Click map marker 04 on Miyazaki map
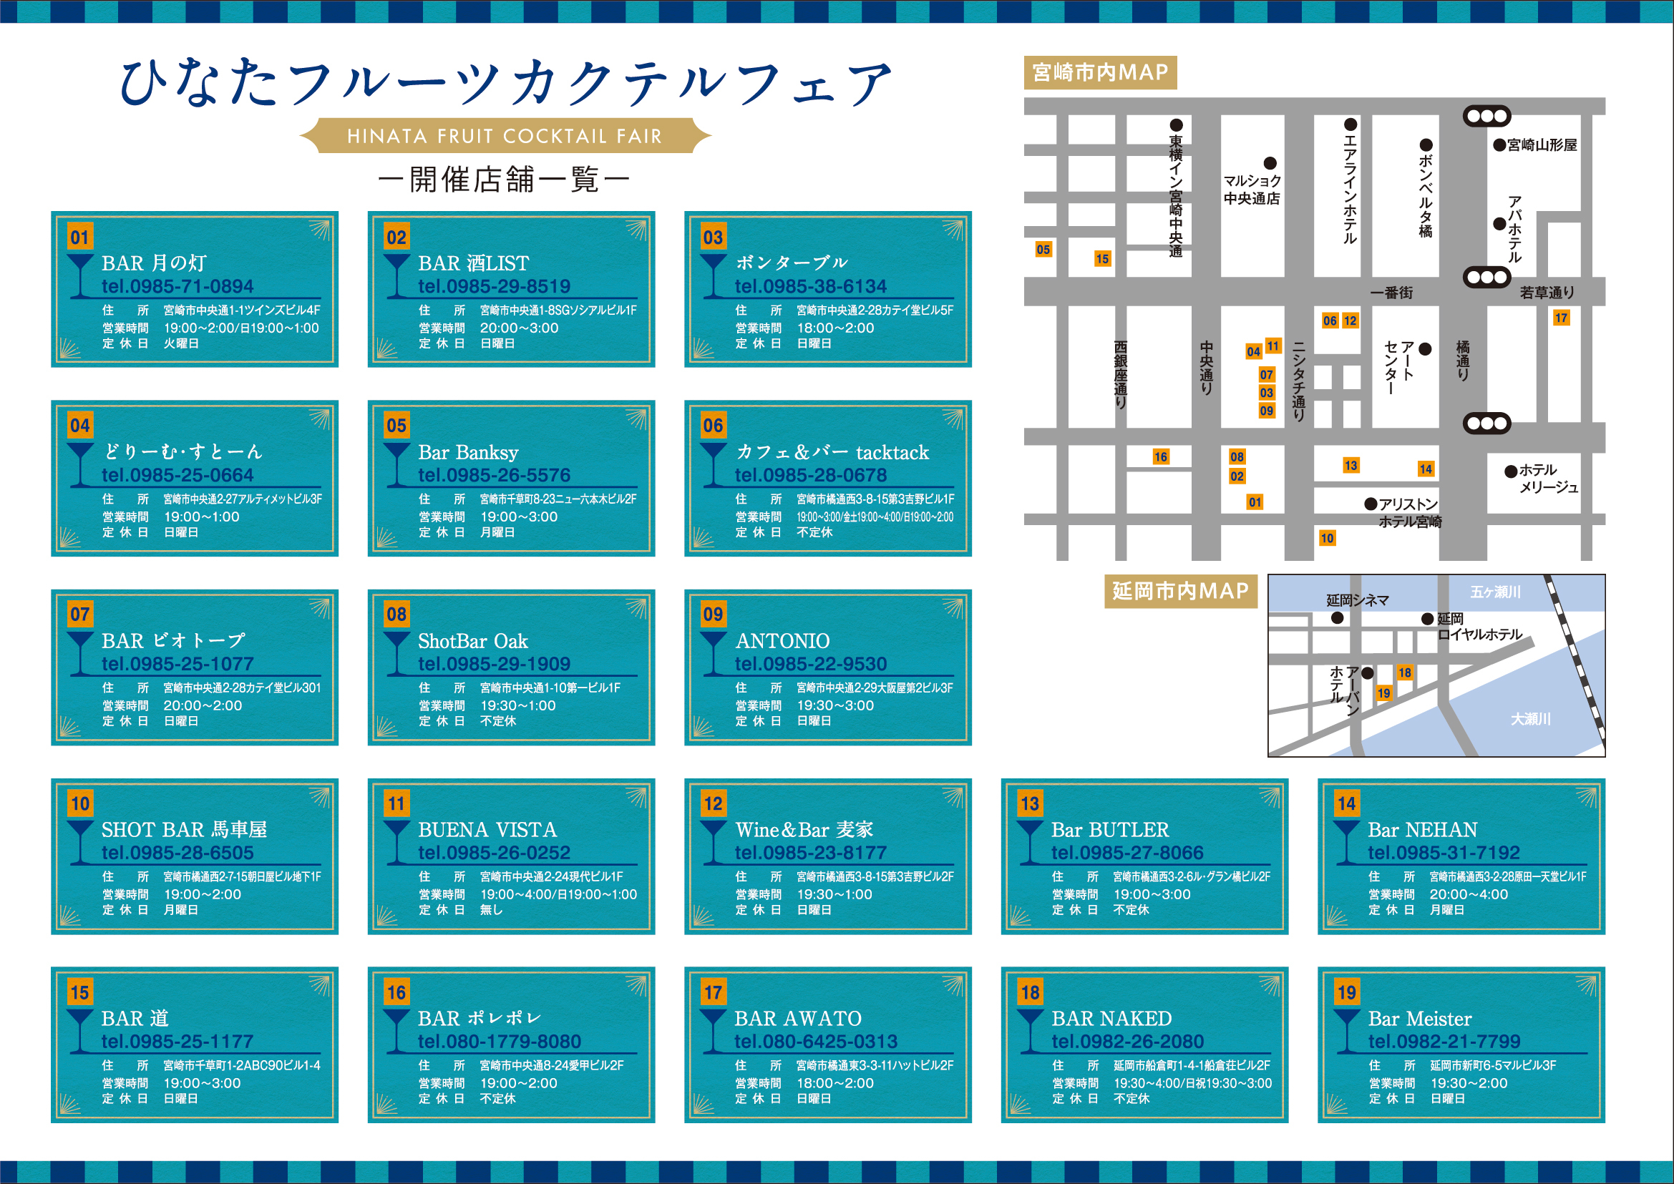The width and height of the screenshot is (1674, 1184). pyautogui.click(x=1253, y=351)
